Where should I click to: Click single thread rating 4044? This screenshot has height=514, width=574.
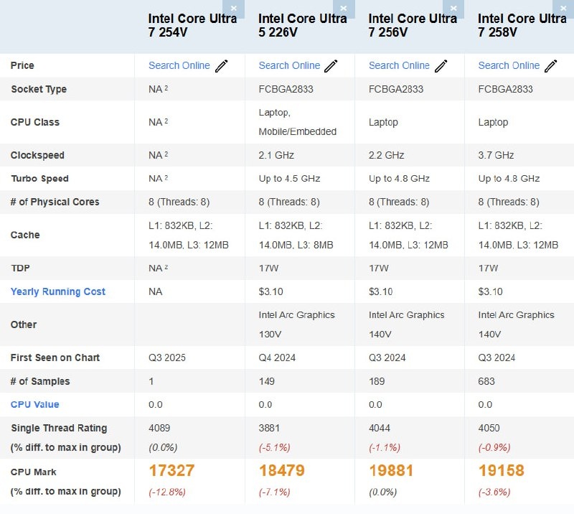tap(380, 429)
